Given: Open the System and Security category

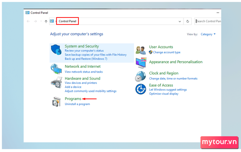Looking at the screenshot, I should coord(82,46).
